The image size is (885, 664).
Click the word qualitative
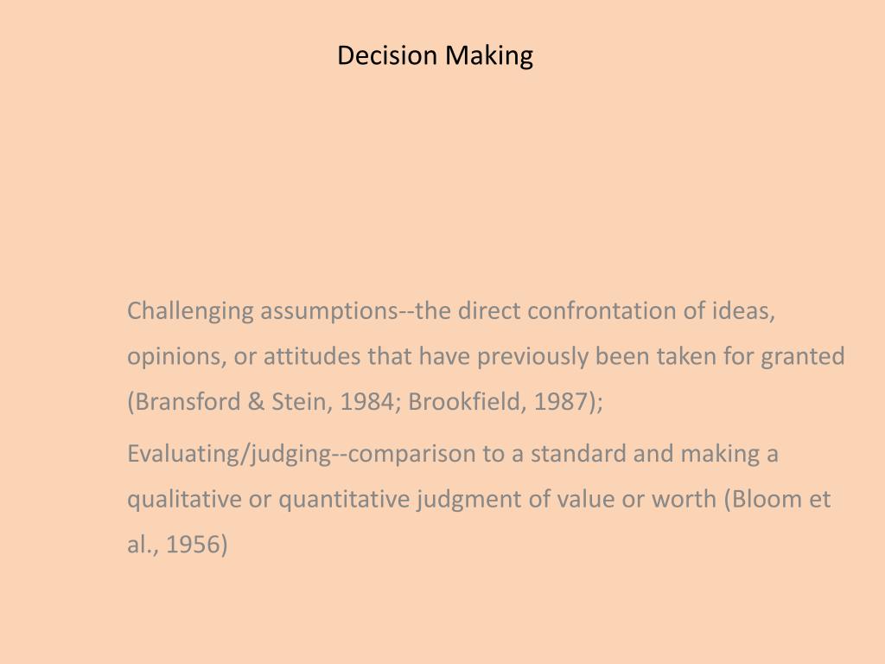pos(184,500)
